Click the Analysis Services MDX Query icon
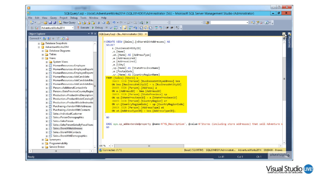 coord(84,23)
